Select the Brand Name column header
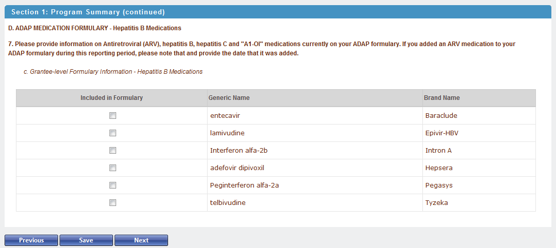Viewport: 556px width, 248px height. (441, 98)
